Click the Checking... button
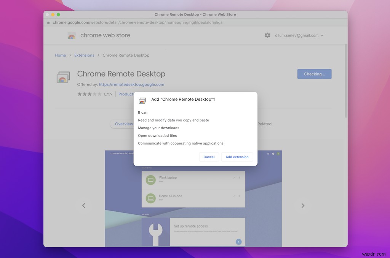The width and height of the screenshot is (390, 258). (x=314, y=74)
